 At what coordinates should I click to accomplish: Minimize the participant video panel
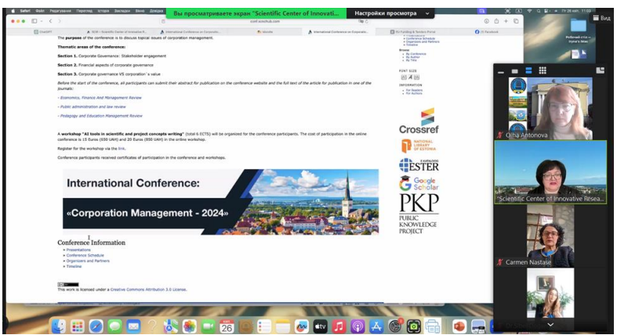500,72
